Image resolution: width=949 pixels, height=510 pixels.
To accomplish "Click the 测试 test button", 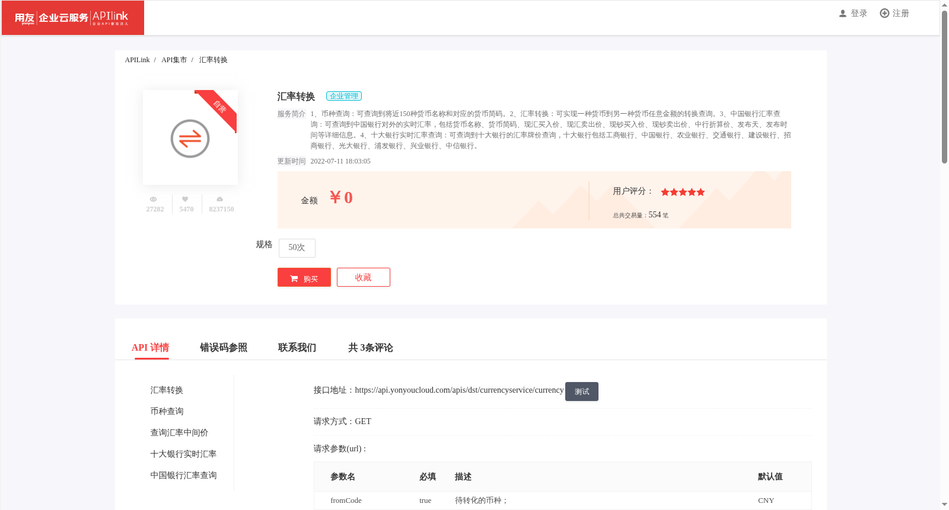I will pos(582,392).
